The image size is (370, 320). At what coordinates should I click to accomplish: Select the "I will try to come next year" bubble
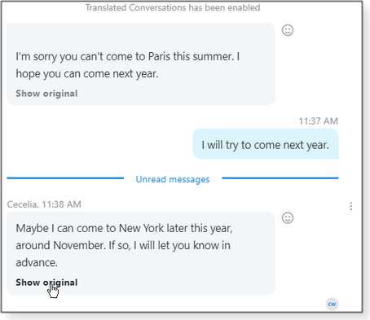coord(266,144)
